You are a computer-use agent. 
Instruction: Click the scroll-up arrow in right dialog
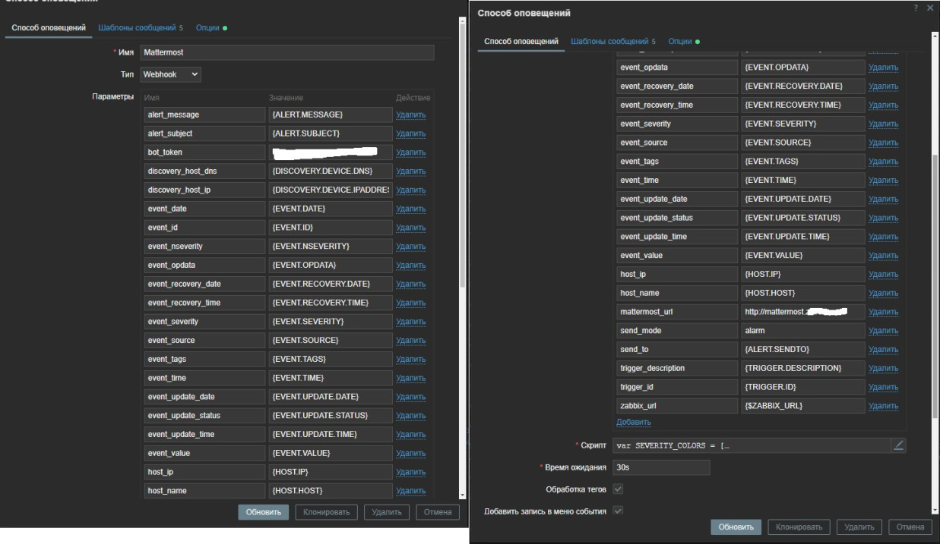(935, 35)
